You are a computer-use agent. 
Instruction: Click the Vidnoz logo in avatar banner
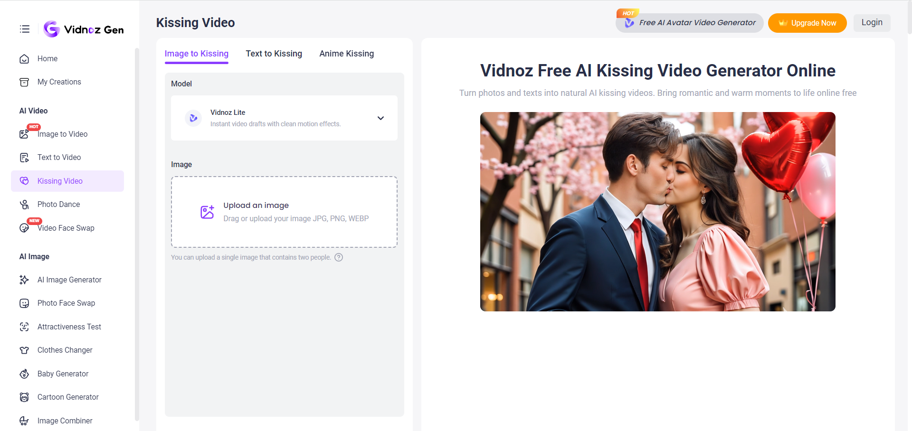[x=629, y=23]
